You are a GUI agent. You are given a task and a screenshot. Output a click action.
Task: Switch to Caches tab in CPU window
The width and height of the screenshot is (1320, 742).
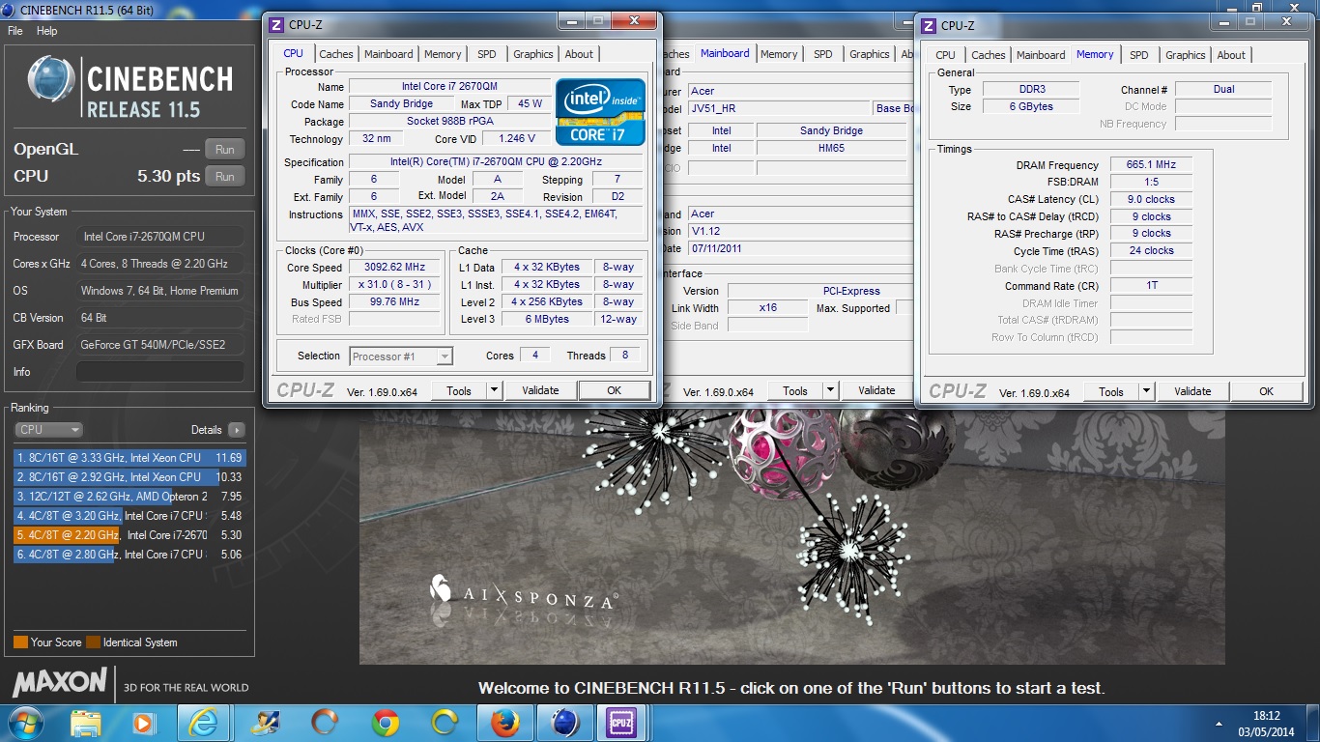(x=336, y=54)
